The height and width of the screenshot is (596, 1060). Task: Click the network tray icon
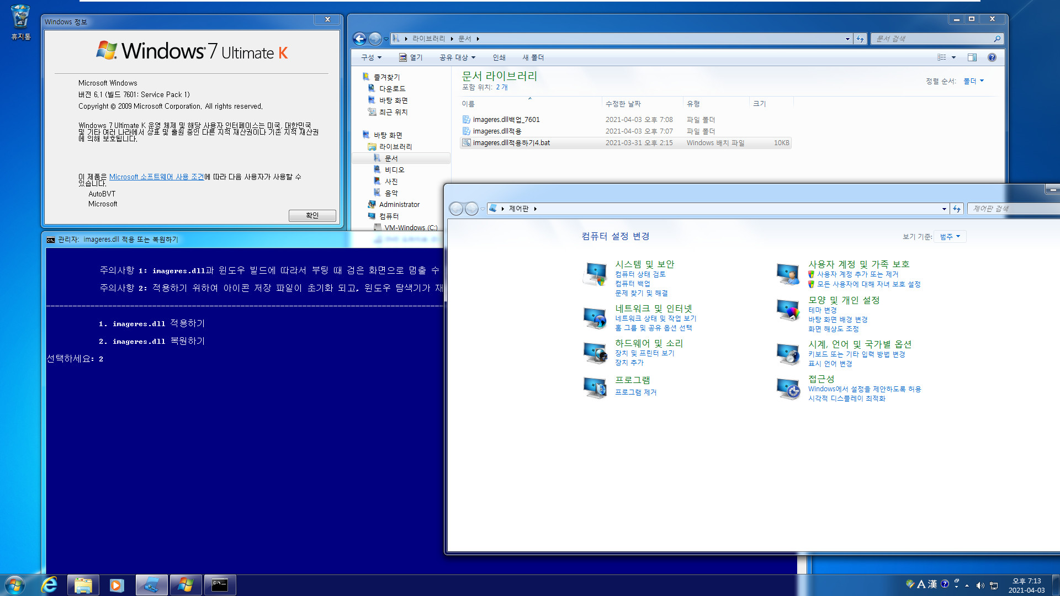point(994,586)
